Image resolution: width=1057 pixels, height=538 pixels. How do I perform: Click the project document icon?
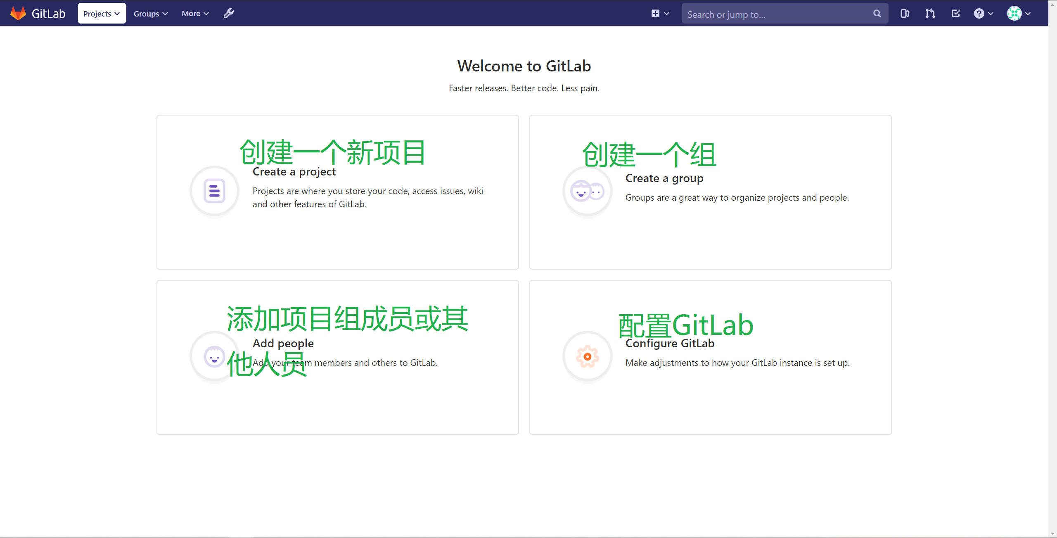214,191
